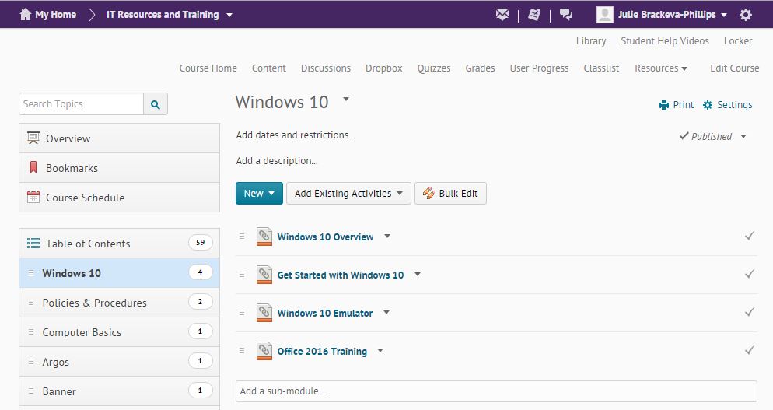
Task: Click the drag handle beside Windows 10 Overview
Action: 242,237
